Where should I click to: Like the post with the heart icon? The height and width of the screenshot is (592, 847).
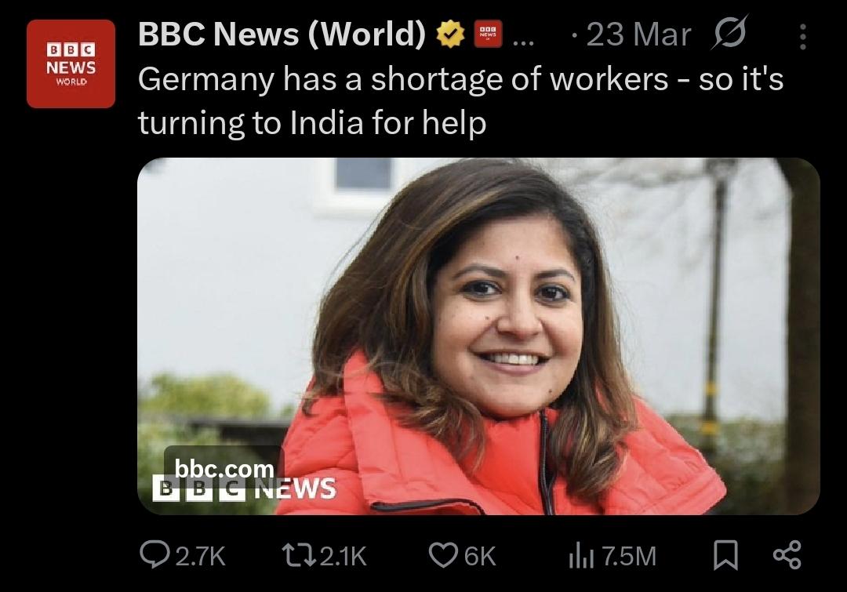tap(443, 555)
